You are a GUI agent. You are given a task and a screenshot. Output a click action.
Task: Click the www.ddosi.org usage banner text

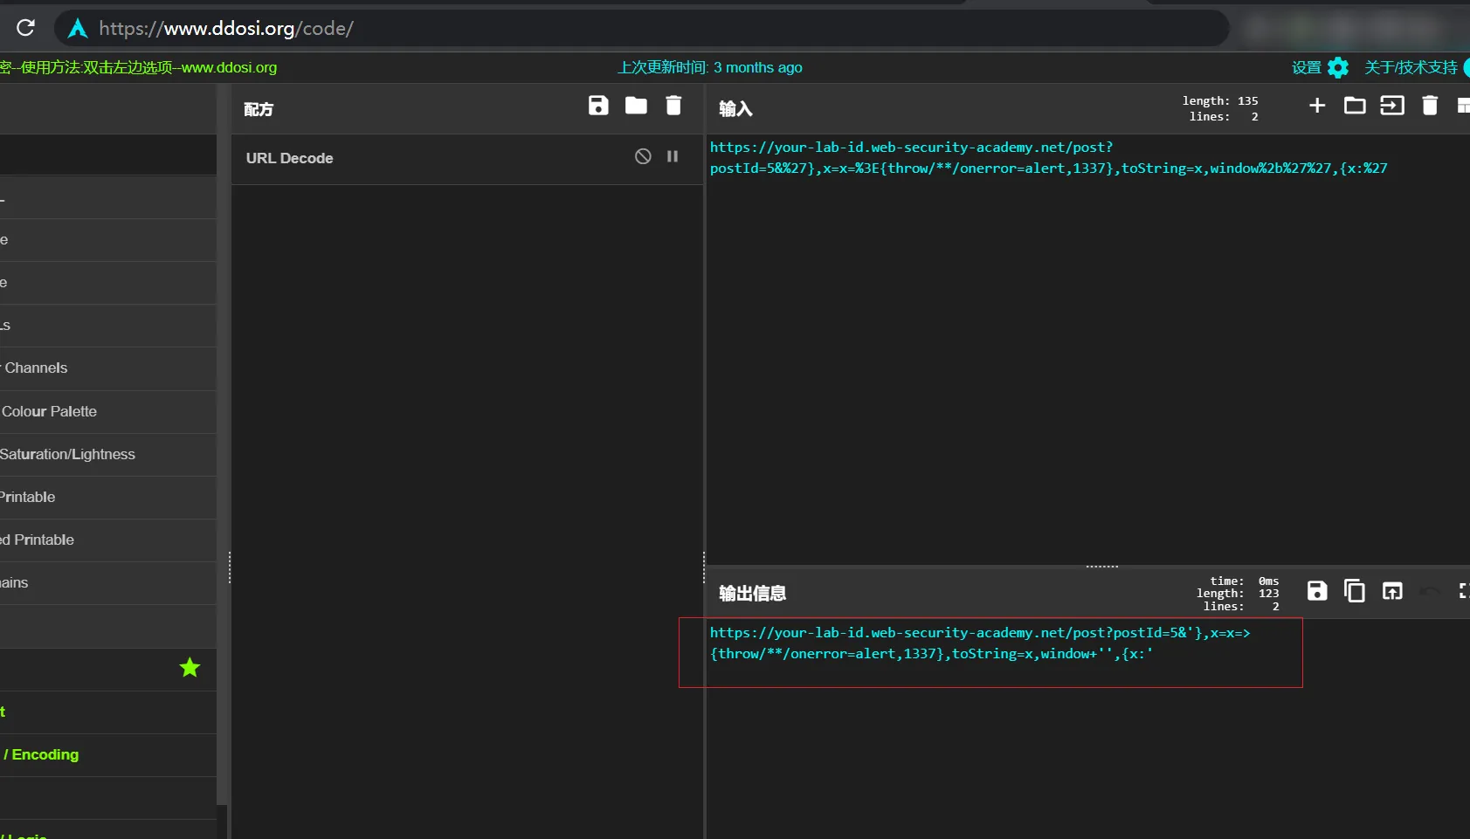139,67
